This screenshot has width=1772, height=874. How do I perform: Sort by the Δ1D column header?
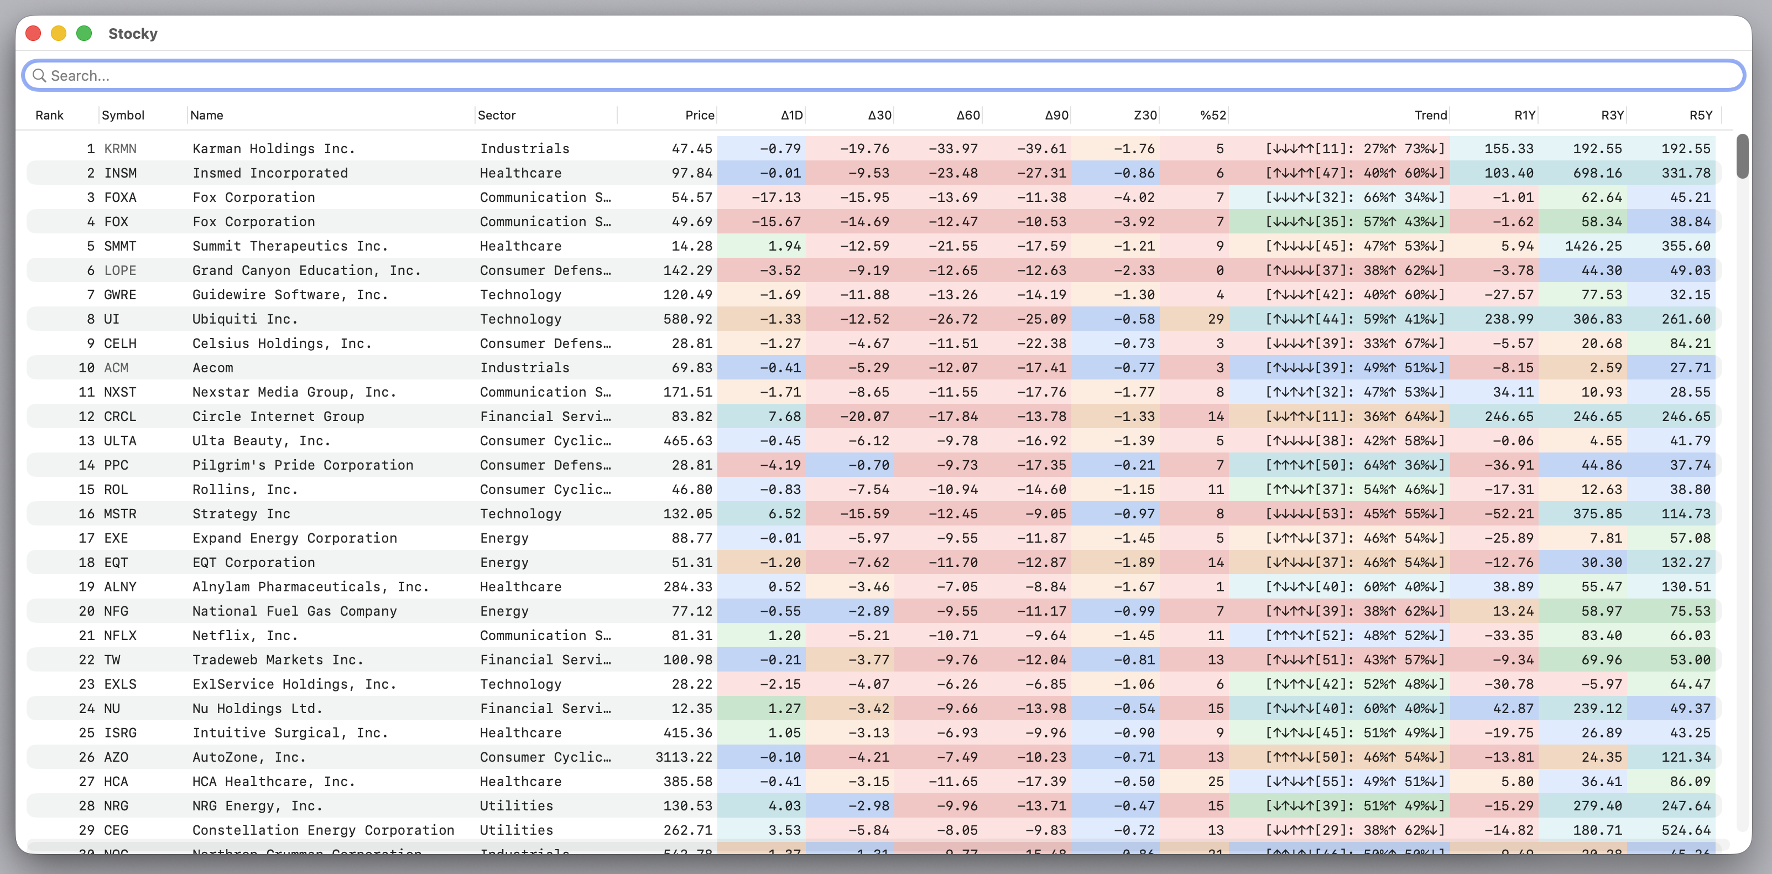(x=791, y=116)
